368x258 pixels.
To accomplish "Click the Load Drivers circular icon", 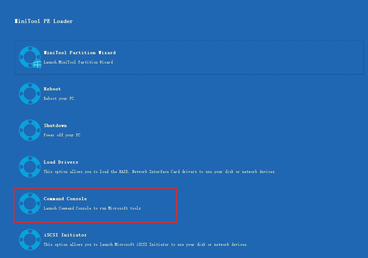I will [x=30, y=167].
